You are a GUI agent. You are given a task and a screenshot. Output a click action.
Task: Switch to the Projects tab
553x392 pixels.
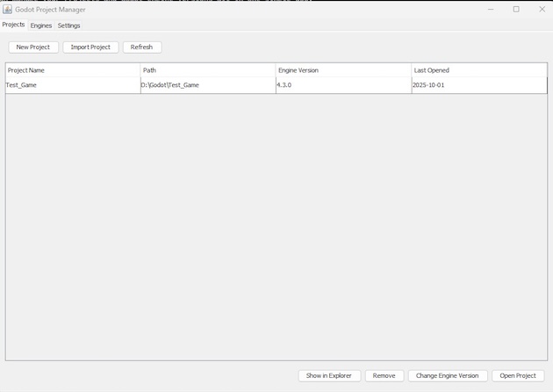coord(13,25)
